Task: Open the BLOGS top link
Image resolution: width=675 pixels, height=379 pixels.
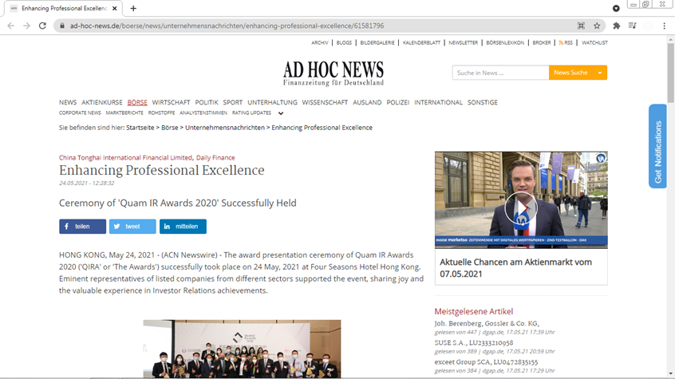Action: coord(344,42)
